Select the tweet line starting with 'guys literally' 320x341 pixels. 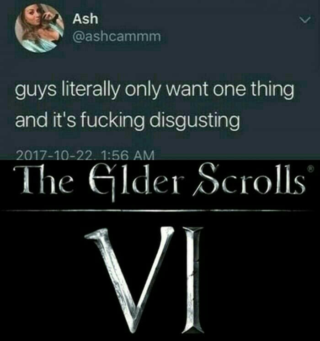point(155,90)
